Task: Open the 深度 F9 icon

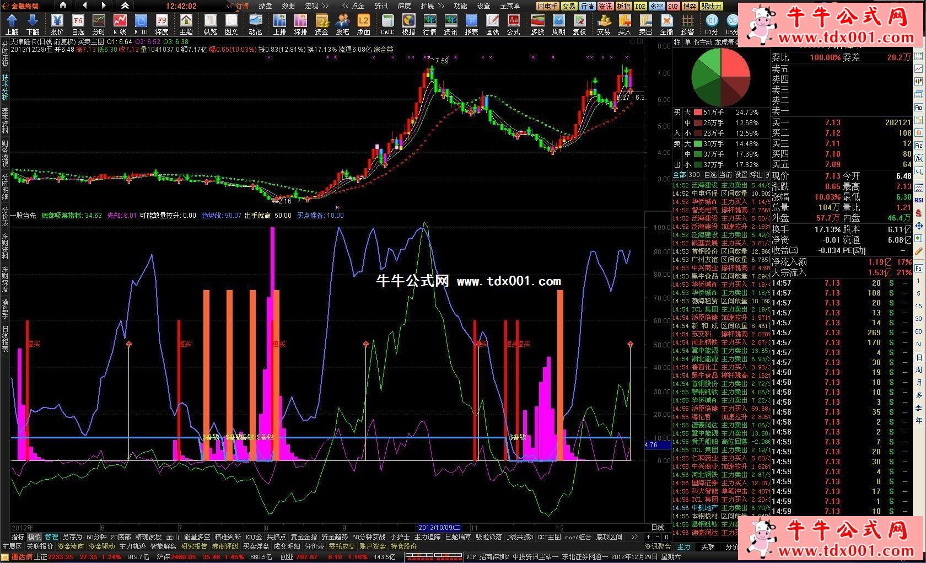Action: (161, 25)
